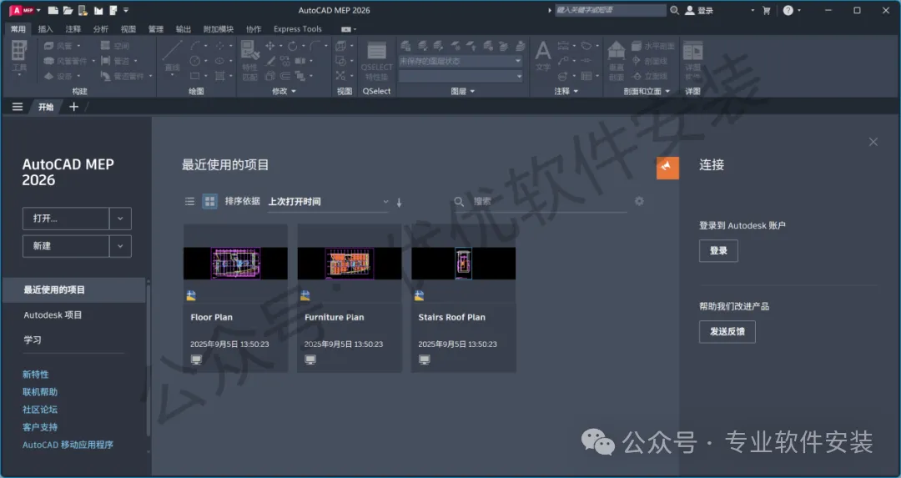
Task: Open the 未保存的图层状态 layer state dropdown
Action: [461, 61]
